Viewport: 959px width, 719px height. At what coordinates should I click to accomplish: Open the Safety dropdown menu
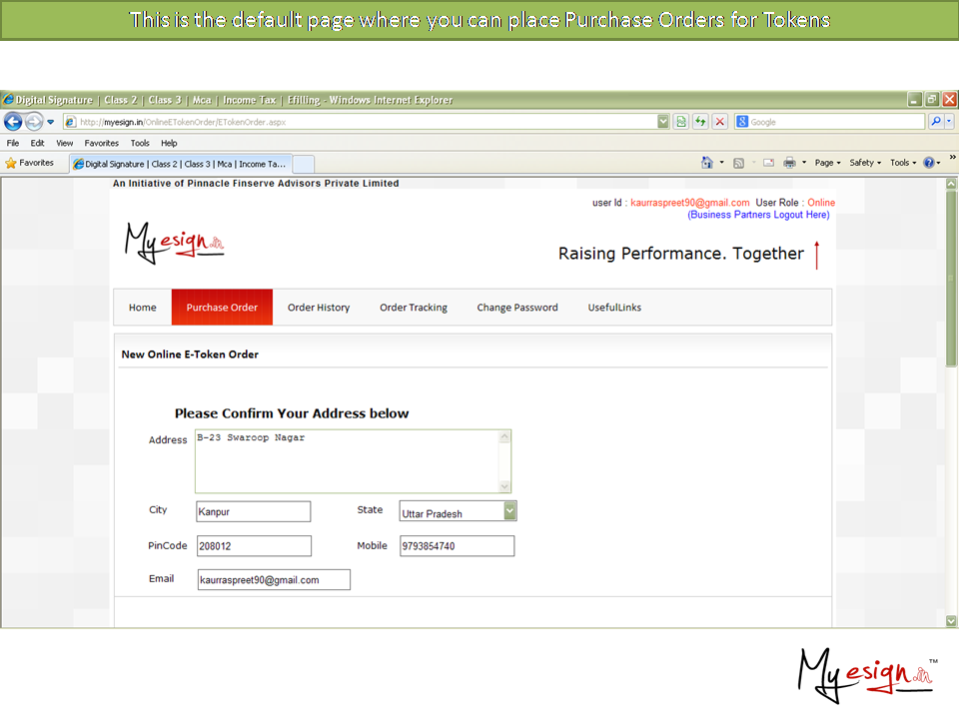(865, 163)
